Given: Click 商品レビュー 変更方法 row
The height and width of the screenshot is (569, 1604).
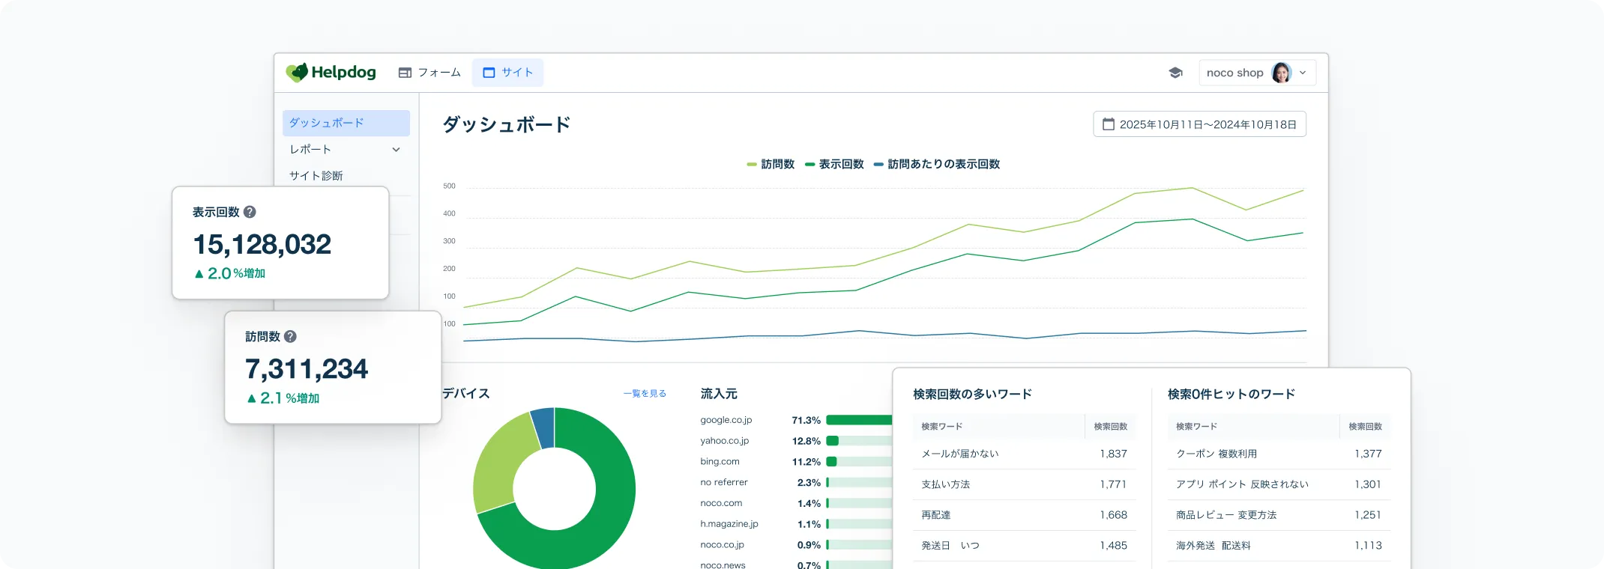Looking at the screenshot, I should point(1279,515).
